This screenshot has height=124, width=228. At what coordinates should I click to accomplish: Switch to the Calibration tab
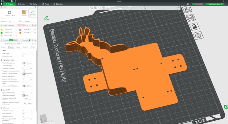coord(58,4)
